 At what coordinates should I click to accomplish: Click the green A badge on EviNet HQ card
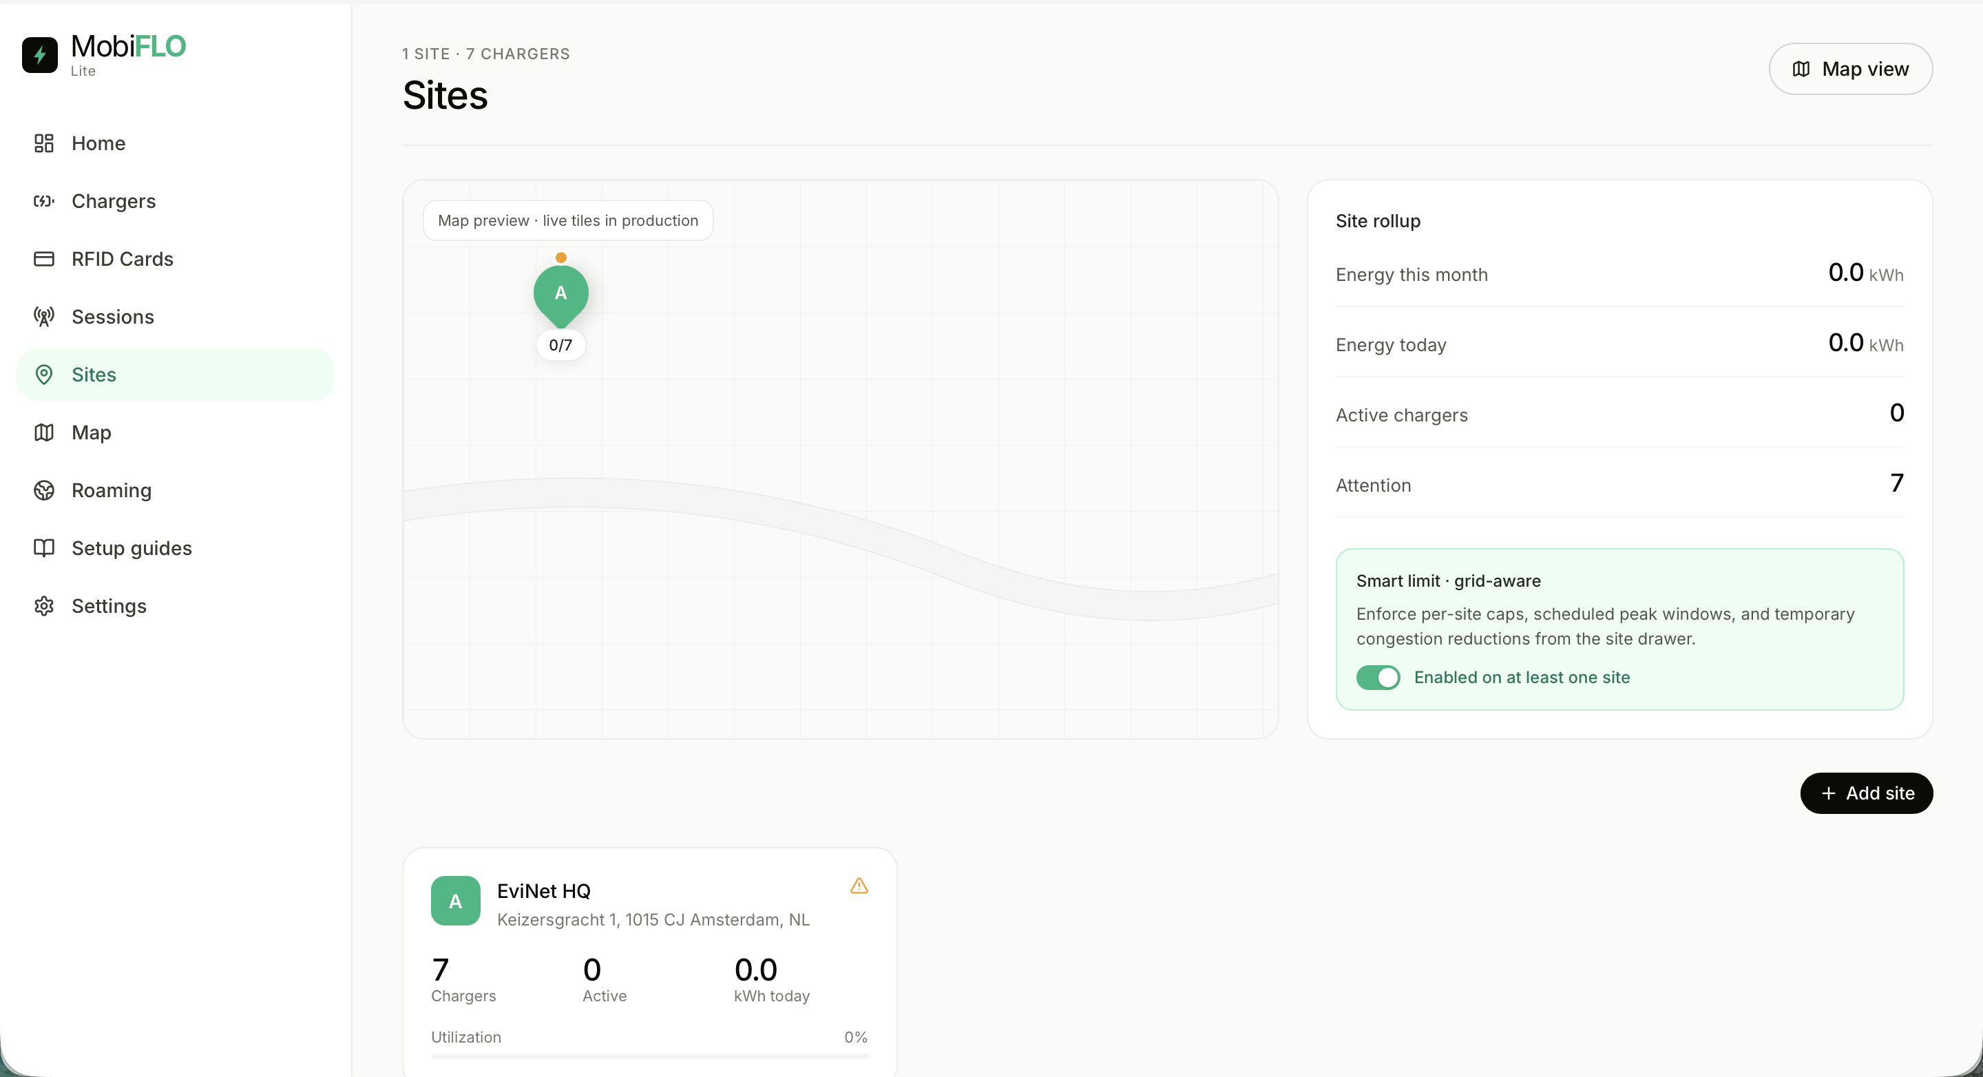456,901
